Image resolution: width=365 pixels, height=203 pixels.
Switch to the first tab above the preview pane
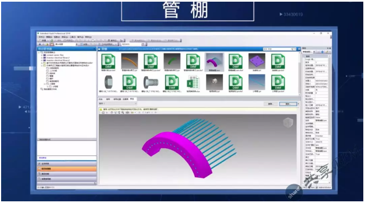point(101,99)
